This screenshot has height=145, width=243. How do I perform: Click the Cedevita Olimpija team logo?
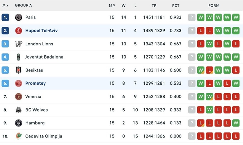click(19, 136)
